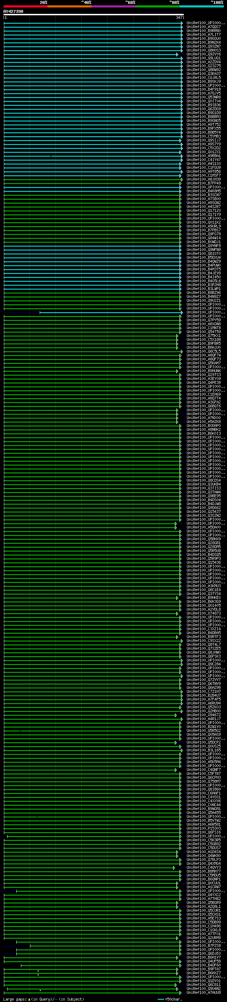Select label UniRef100_Q5CKG1
Screen dimensions: 227x1002
point(204,915)
